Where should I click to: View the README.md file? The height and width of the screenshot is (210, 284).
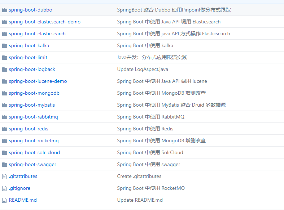coord(23,200)
